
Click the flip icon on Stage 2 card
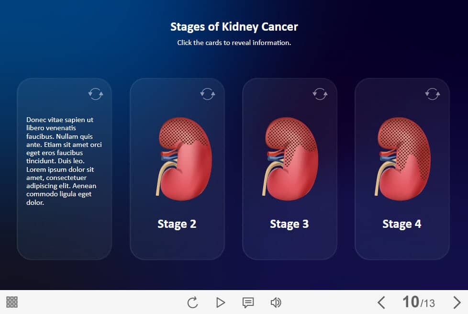point(208,94)
